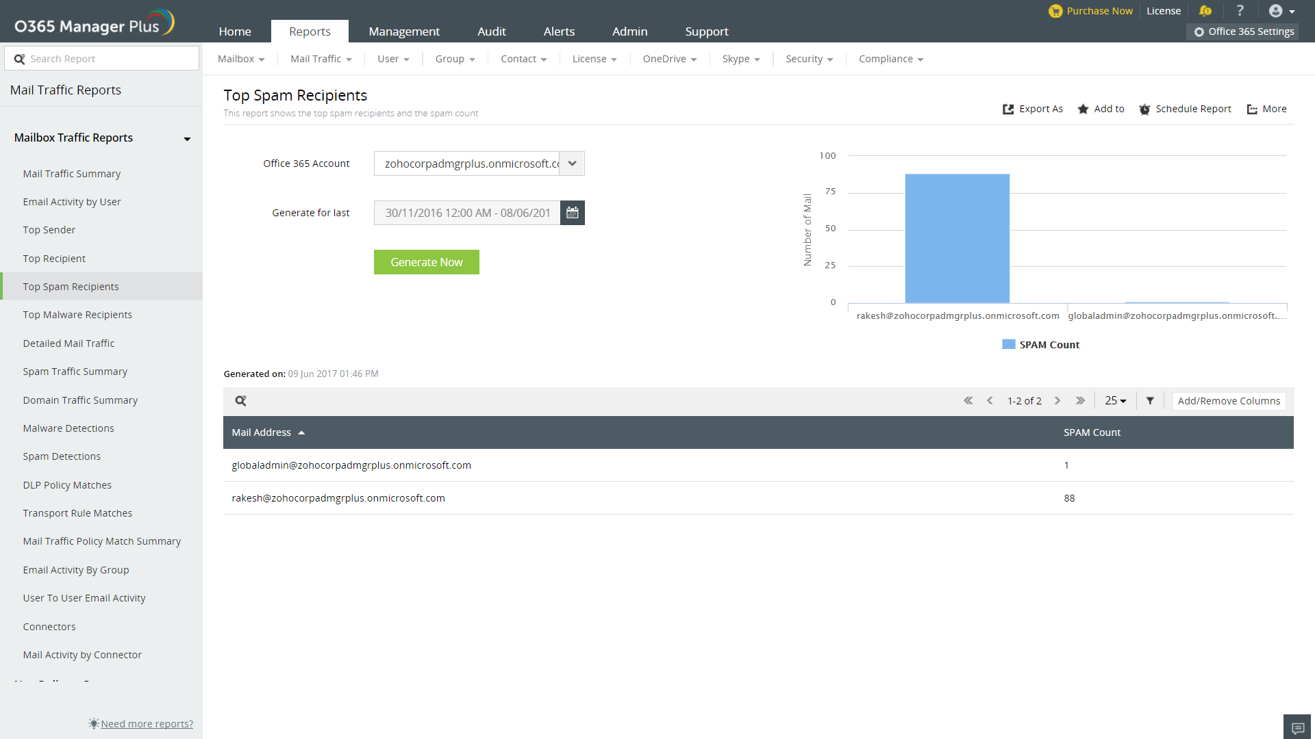This screenshot has height=739, width=1315.
Task: Open the chat feedback icon
Action: (1297, 727)
